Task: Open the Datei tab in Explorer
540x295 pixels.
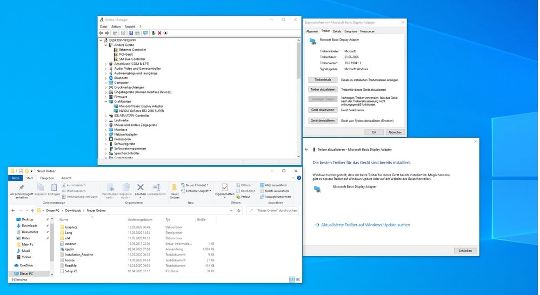Action: [16, 178]
